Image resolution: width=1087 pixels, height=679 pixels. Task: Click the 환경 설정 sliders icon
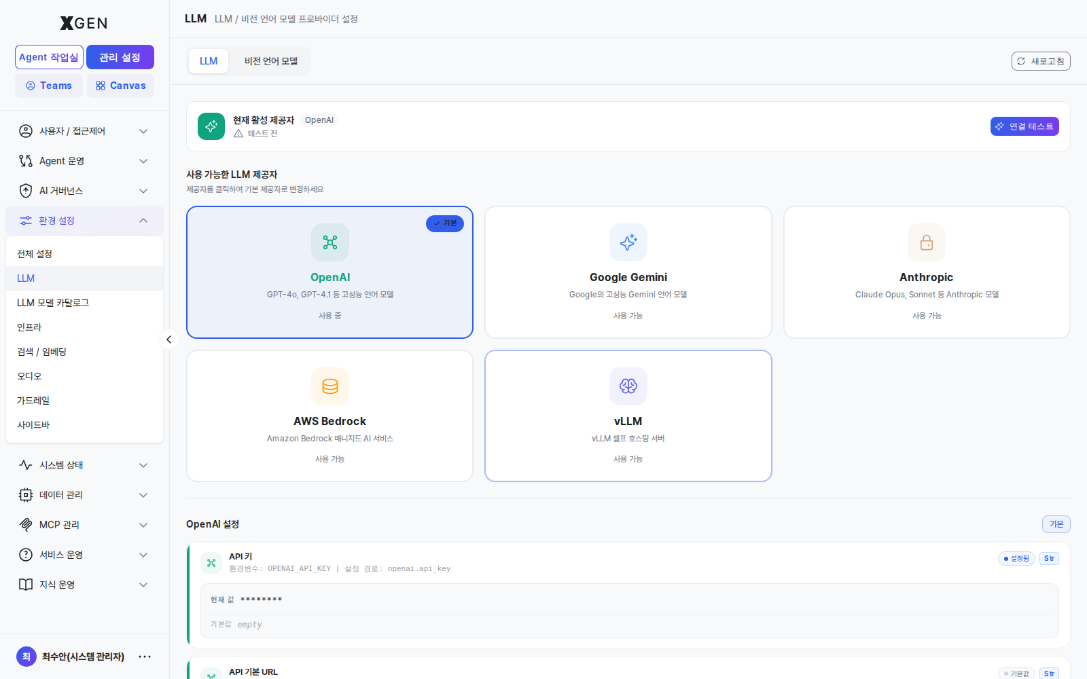[26, 221]
